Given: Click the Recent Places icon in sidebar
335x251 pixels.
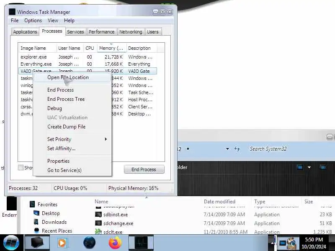Looking at the screenshot, I should click(36, 231).
